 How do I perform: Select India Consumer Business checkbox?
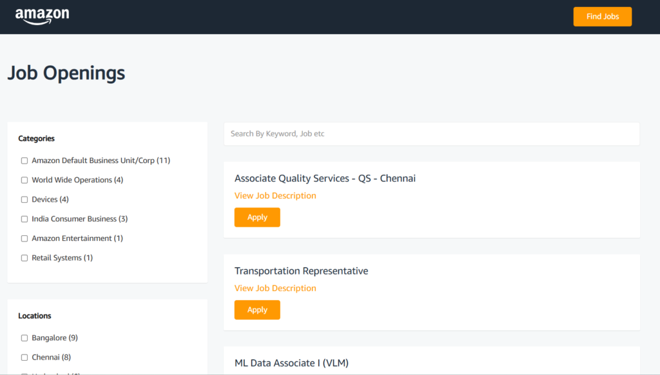coord(24,219)
